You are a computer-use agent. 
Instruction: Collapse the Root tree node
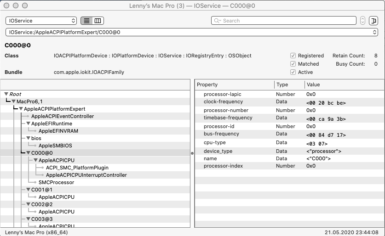coord(6,94)
